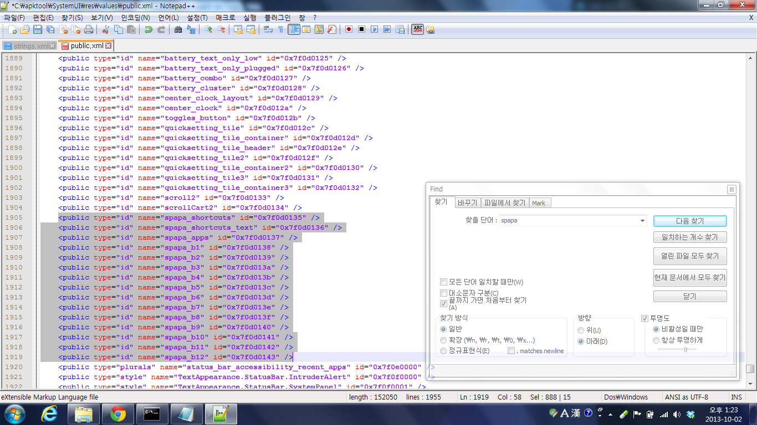
Task: Click the Cut scissors toolbar icon
Action: tap(105, 29)
